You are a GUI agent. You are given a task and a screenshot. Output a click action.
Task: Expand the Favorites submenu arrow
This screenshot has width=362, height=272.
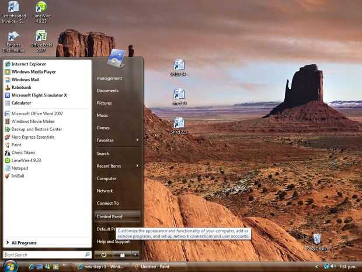click(137, 140)
